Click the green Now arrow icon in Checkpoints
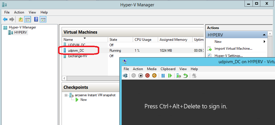 pyautogui.click(x=77, y=100)
